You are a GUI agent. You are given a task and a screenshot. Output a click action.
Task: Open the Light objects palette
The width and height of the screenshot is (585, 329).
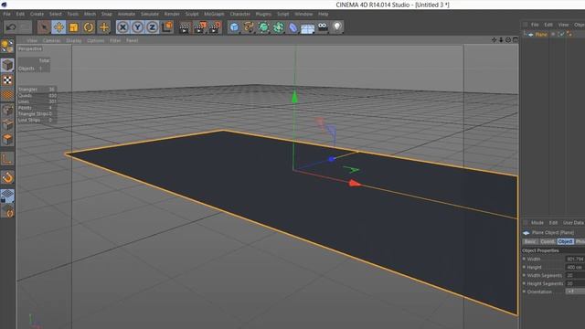pyautogui.click(x=337, y=27)
